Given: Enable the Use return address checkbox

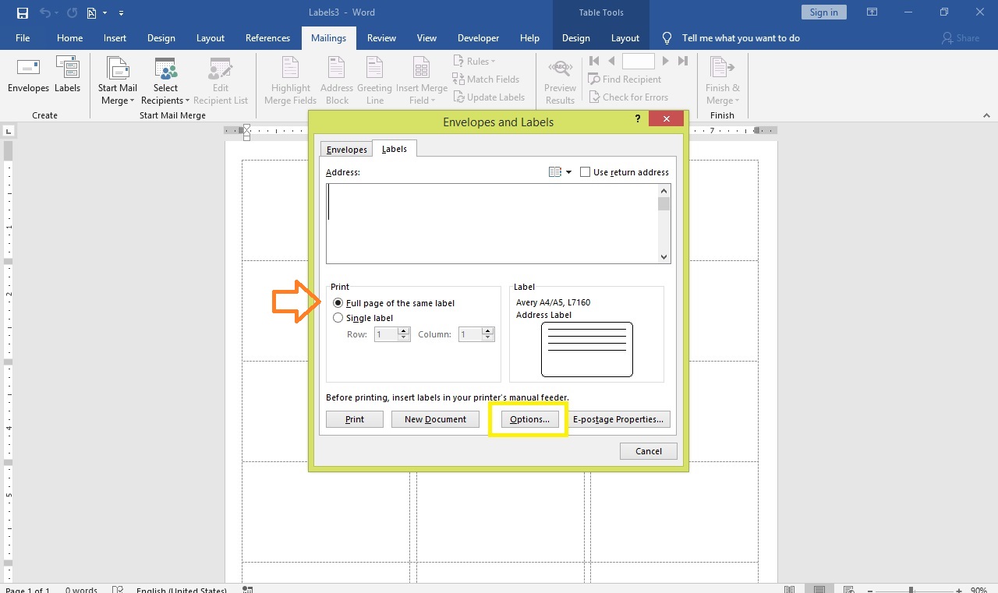Looking at the screenshot, I should [585, 172].
